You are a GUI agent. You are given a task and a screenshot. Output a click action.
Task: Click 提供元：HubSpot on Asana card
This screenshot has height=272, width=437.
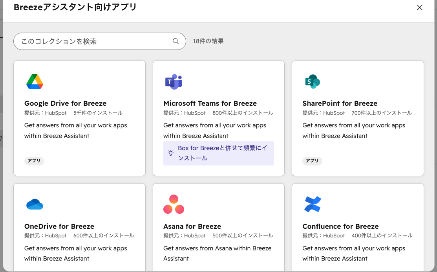pos(185,236)
